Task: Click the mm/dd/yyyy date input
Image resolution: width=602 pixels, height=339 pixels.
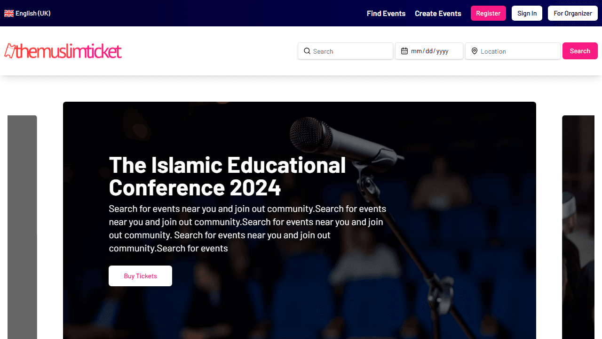Action: coord(429,51)
